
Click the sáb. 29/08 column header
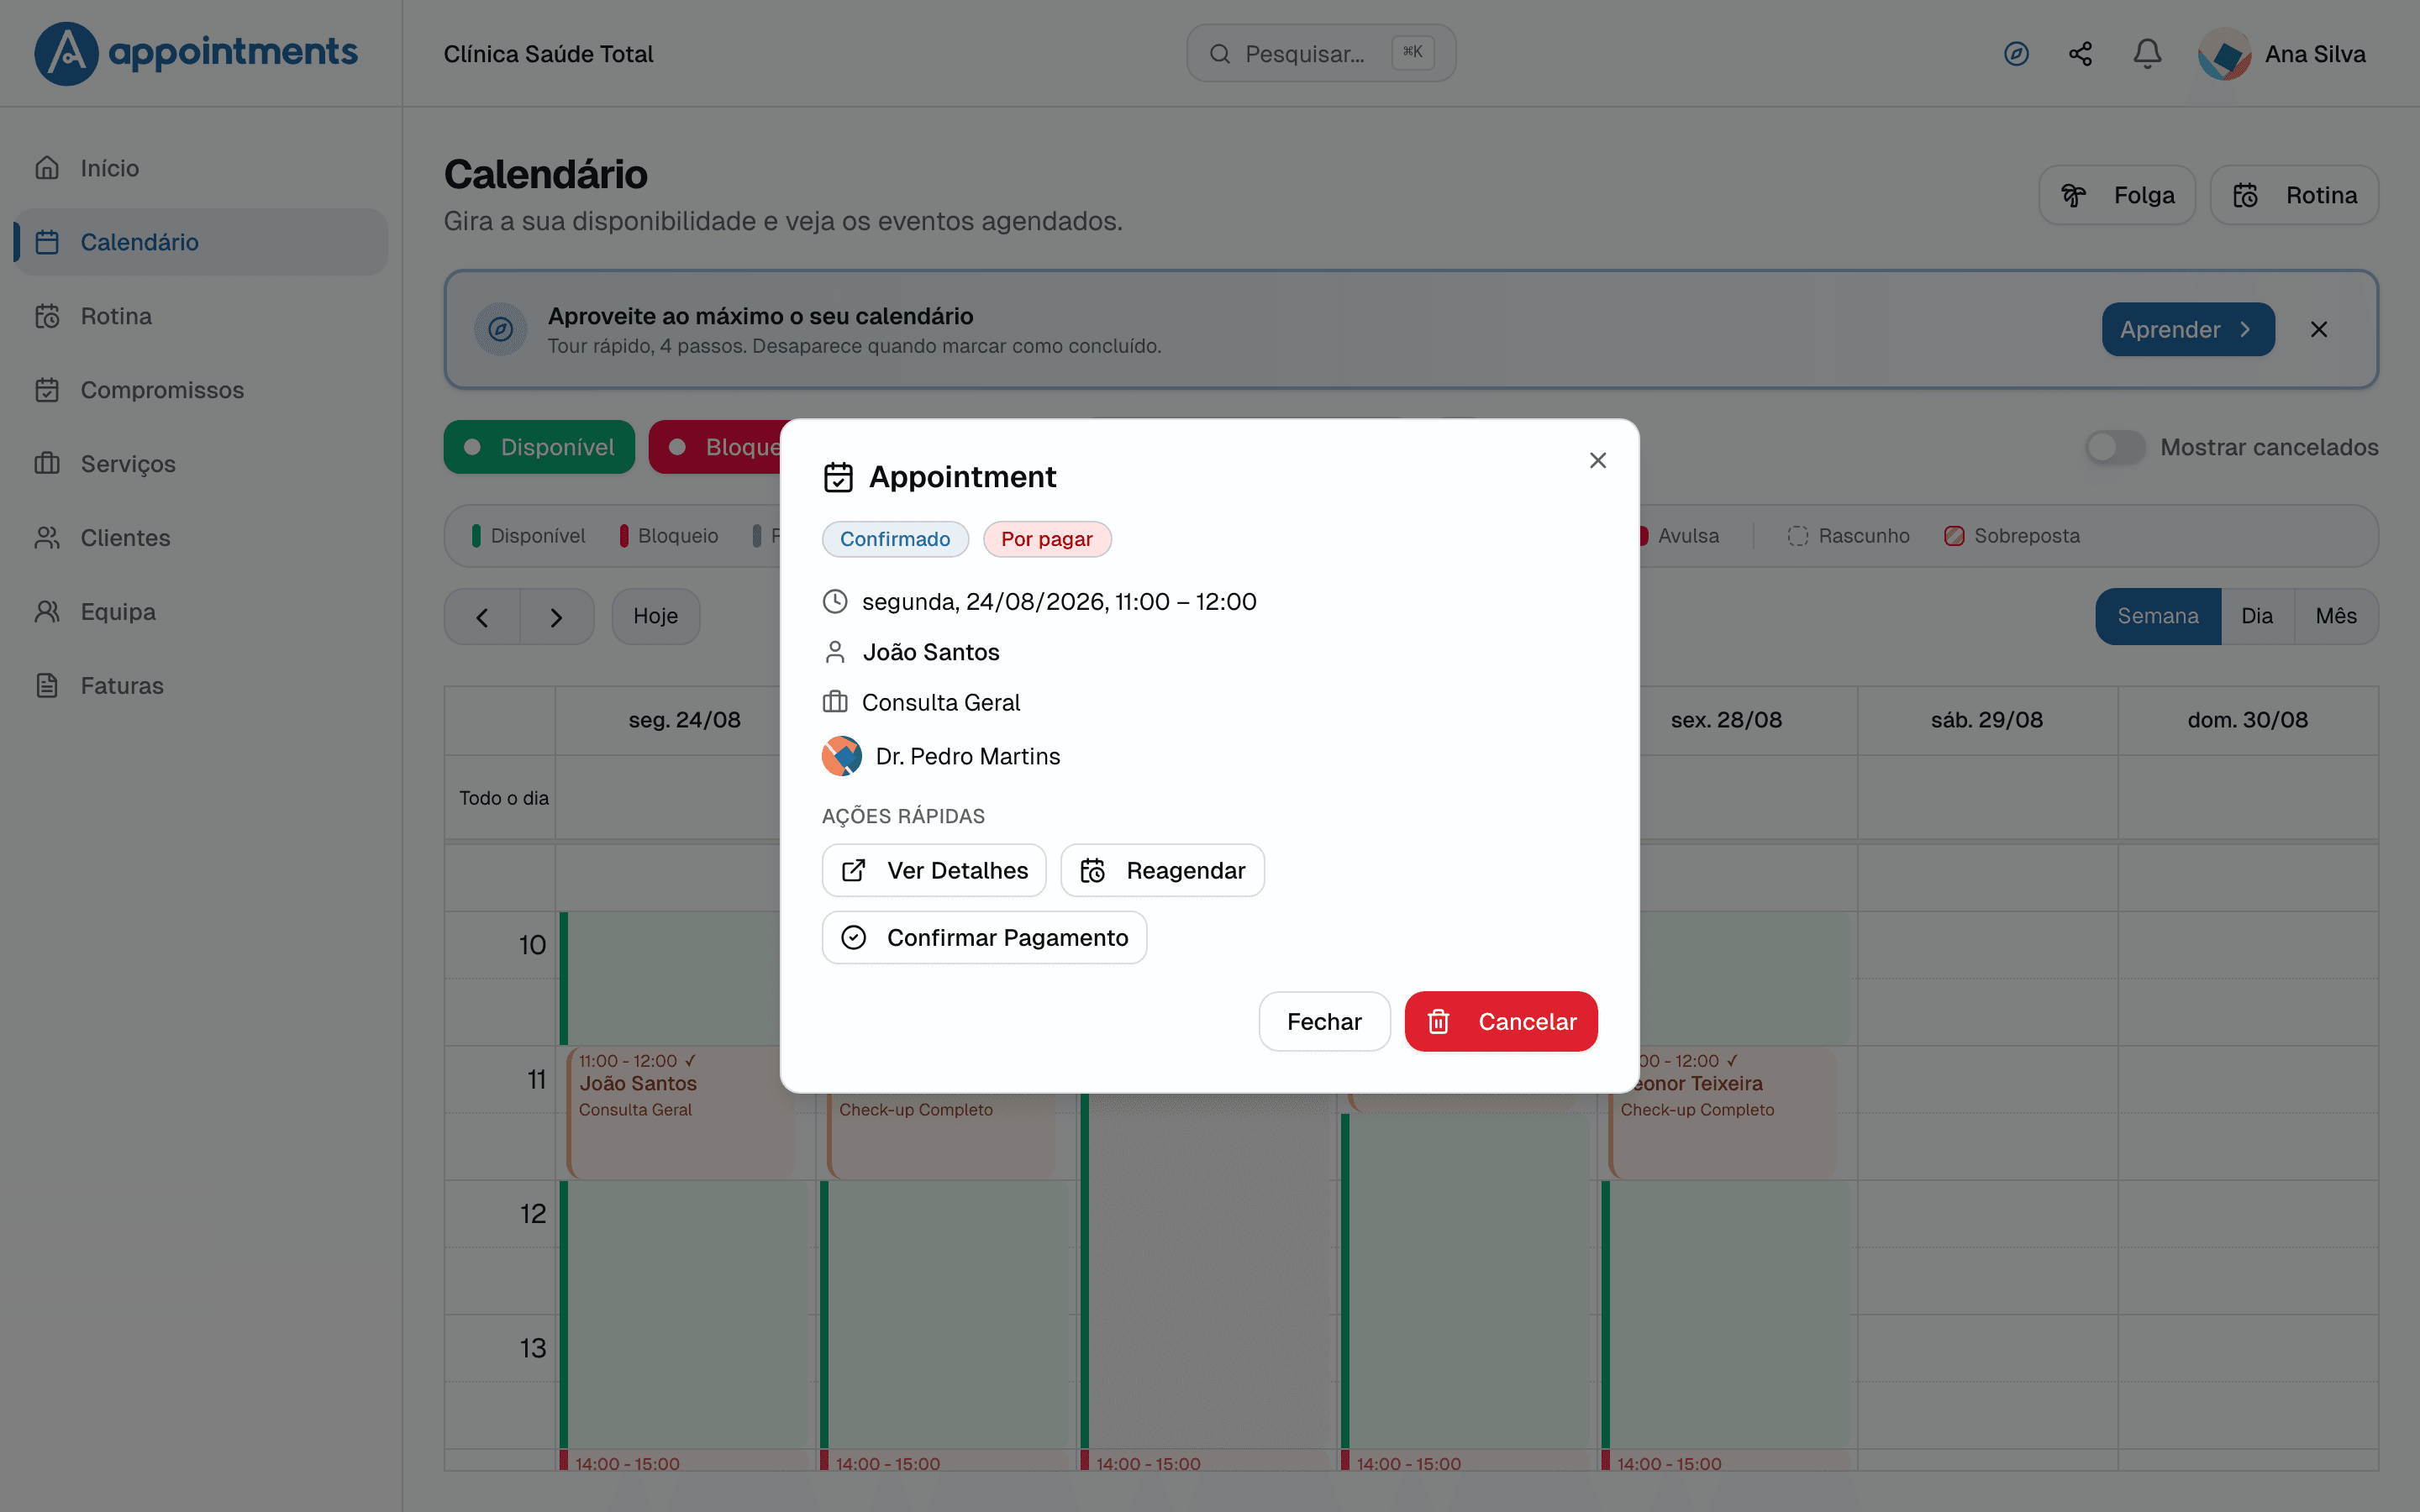click(1987, 720)
